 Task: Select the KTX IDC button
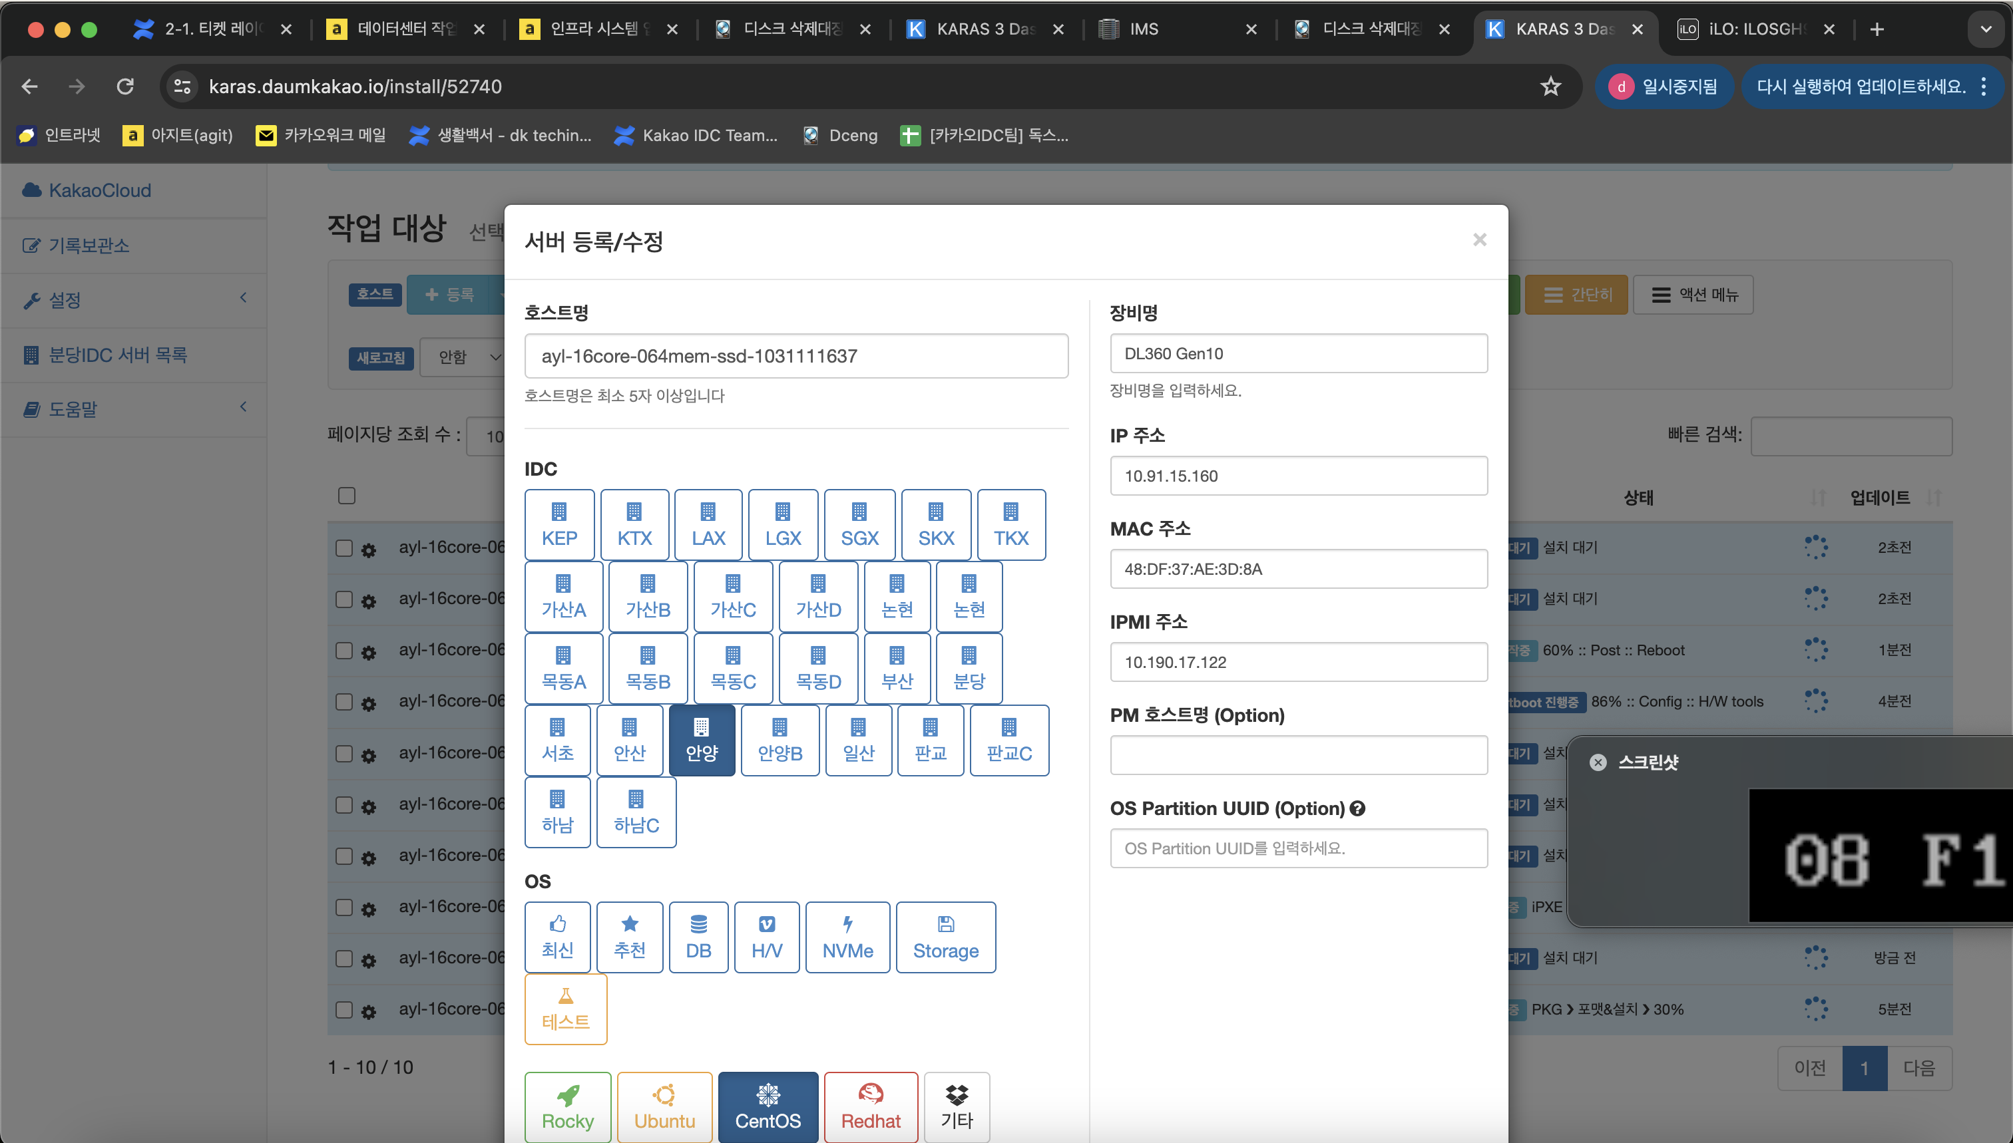[x=634, y=524]
